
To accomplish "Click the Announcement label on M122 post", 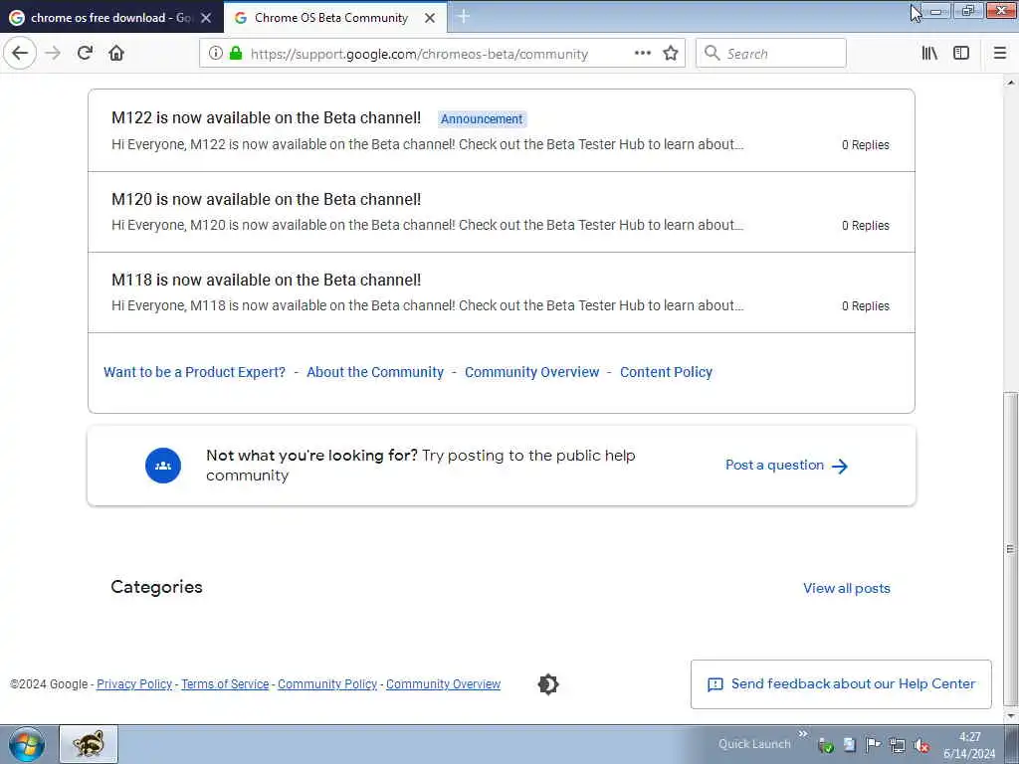I will [482, 119].
